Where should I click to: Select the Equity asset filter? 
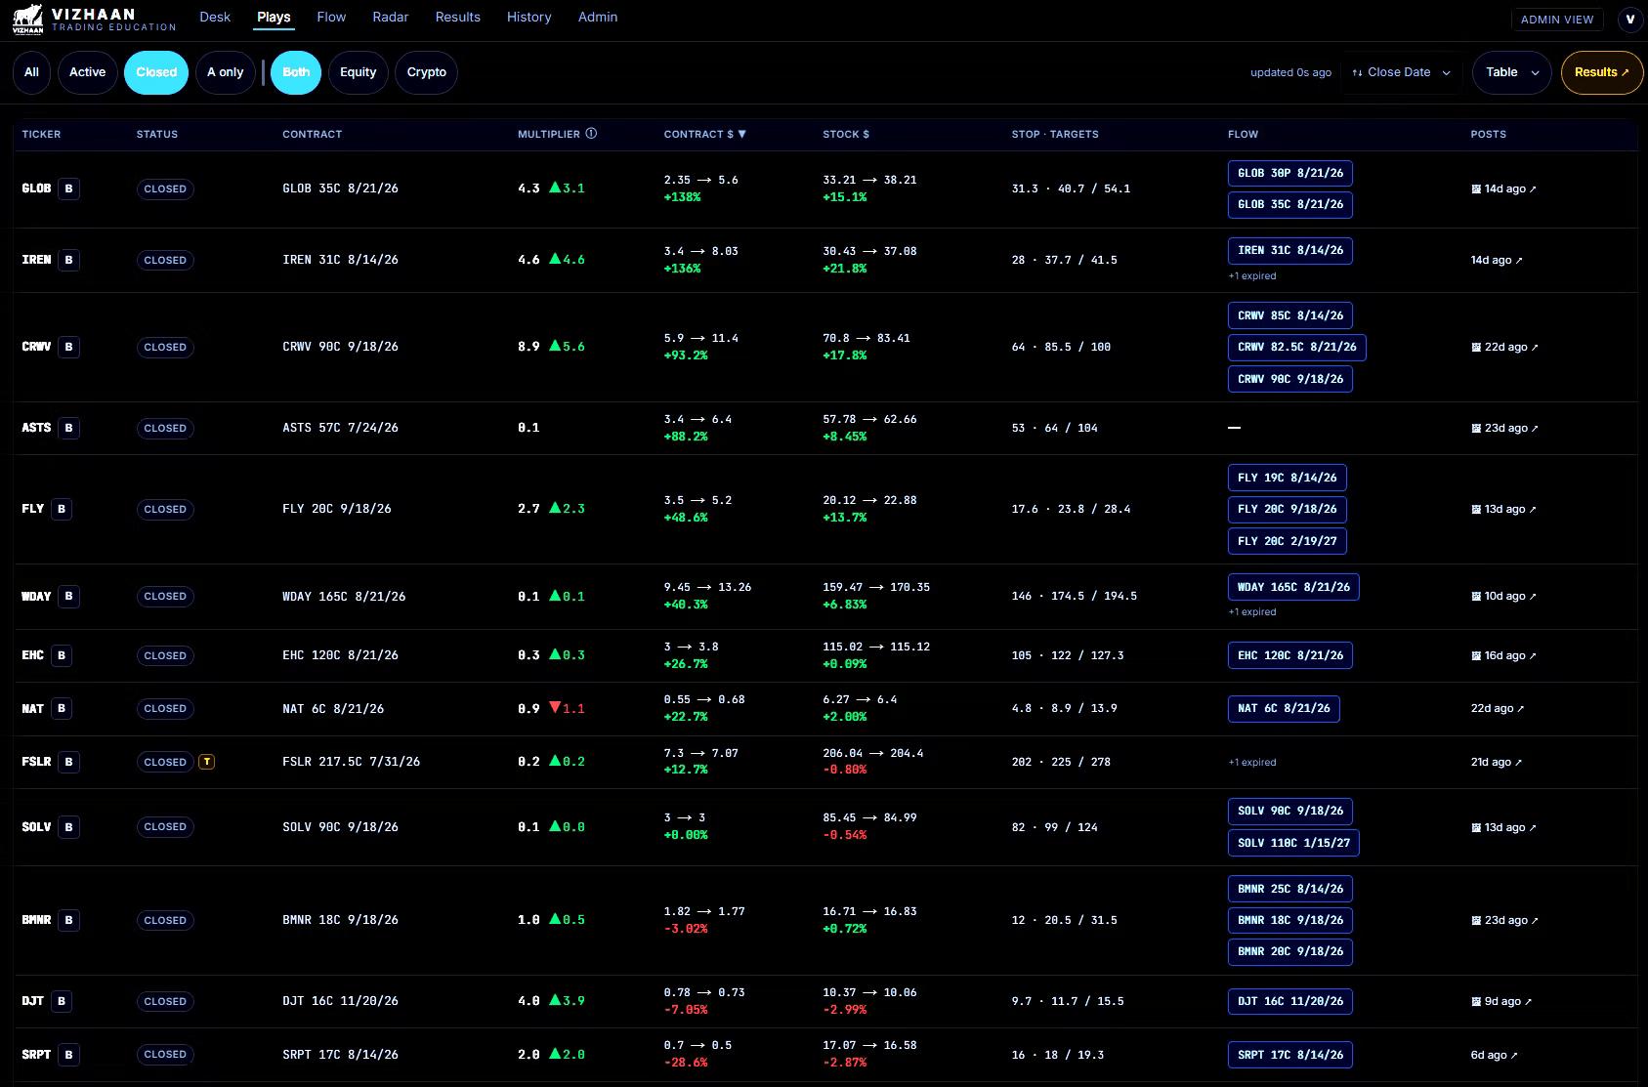(x=358, y=72)
